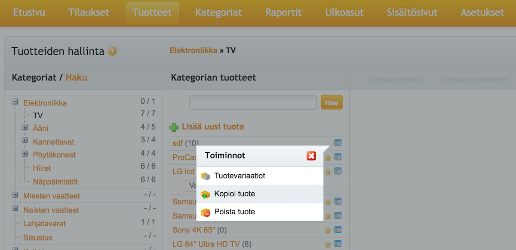This screenshot has width=516, height=250.
Task: Expand the Miesten vaatteet category
Action: (15, 195)
